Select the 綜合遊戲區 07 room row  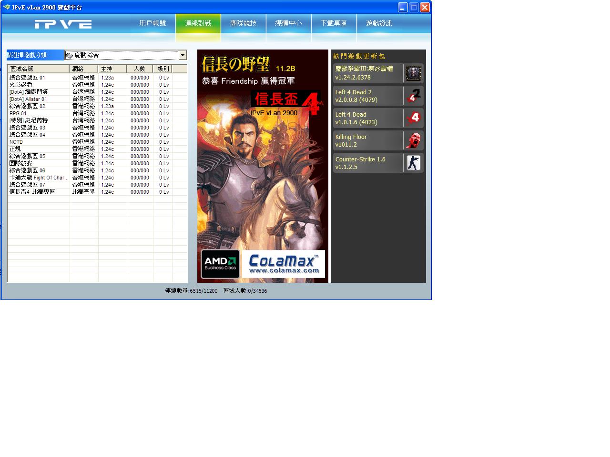[97, 185]
